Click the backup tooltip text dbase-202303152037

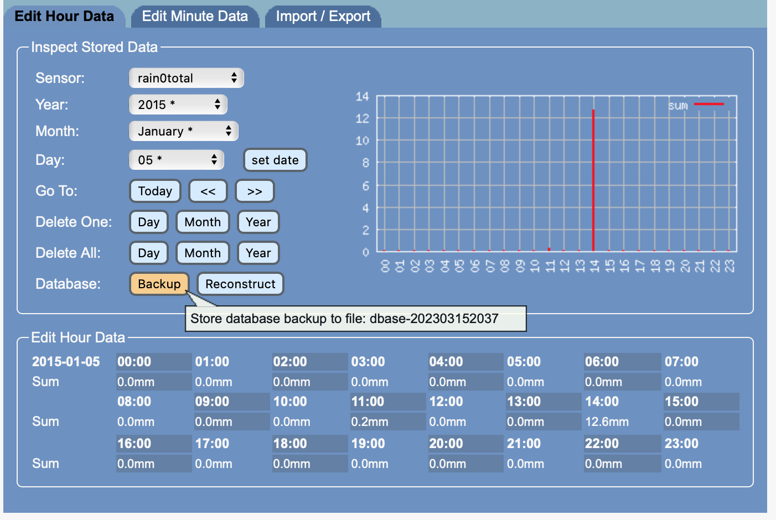click(x=434, y=319)
